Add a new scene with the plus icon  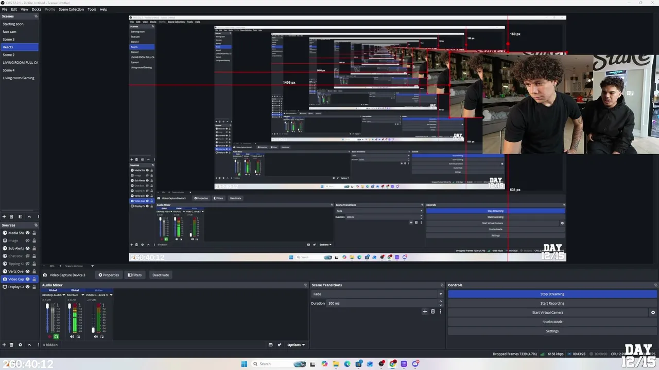[4, 216]
